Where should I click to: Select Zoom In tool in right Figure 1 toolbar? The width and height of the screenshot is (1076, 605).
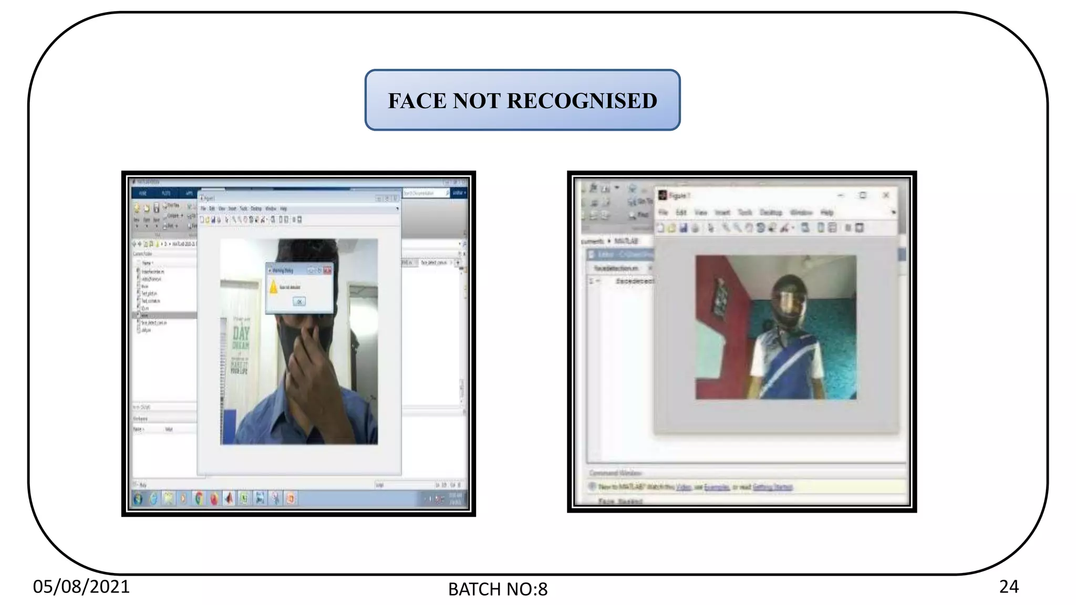pos(725,228)
